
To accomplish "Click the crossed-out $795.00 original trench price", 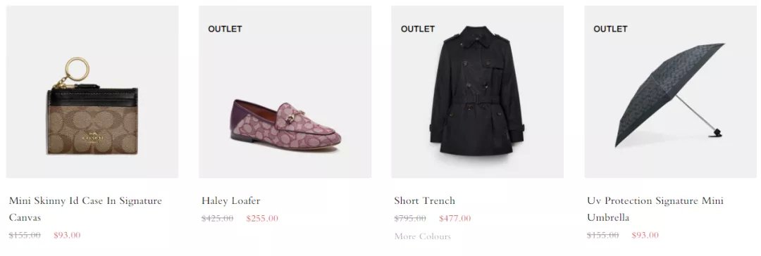I will (x=410, y=218).
